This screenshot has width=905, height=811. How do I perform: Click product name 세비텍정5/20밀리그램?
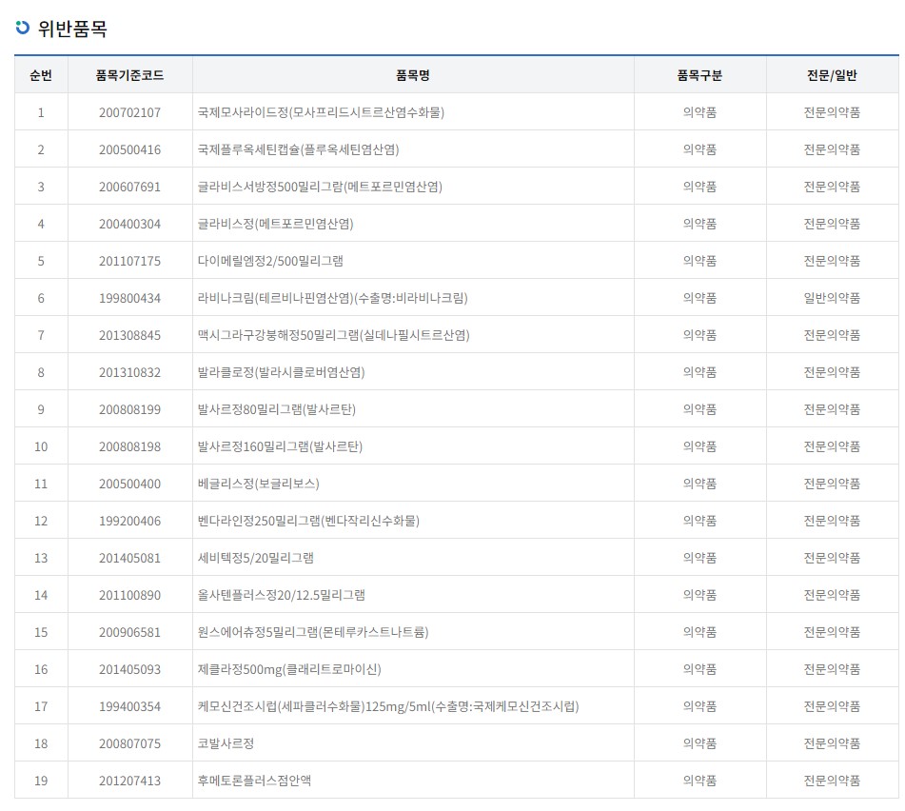point(255,558)
